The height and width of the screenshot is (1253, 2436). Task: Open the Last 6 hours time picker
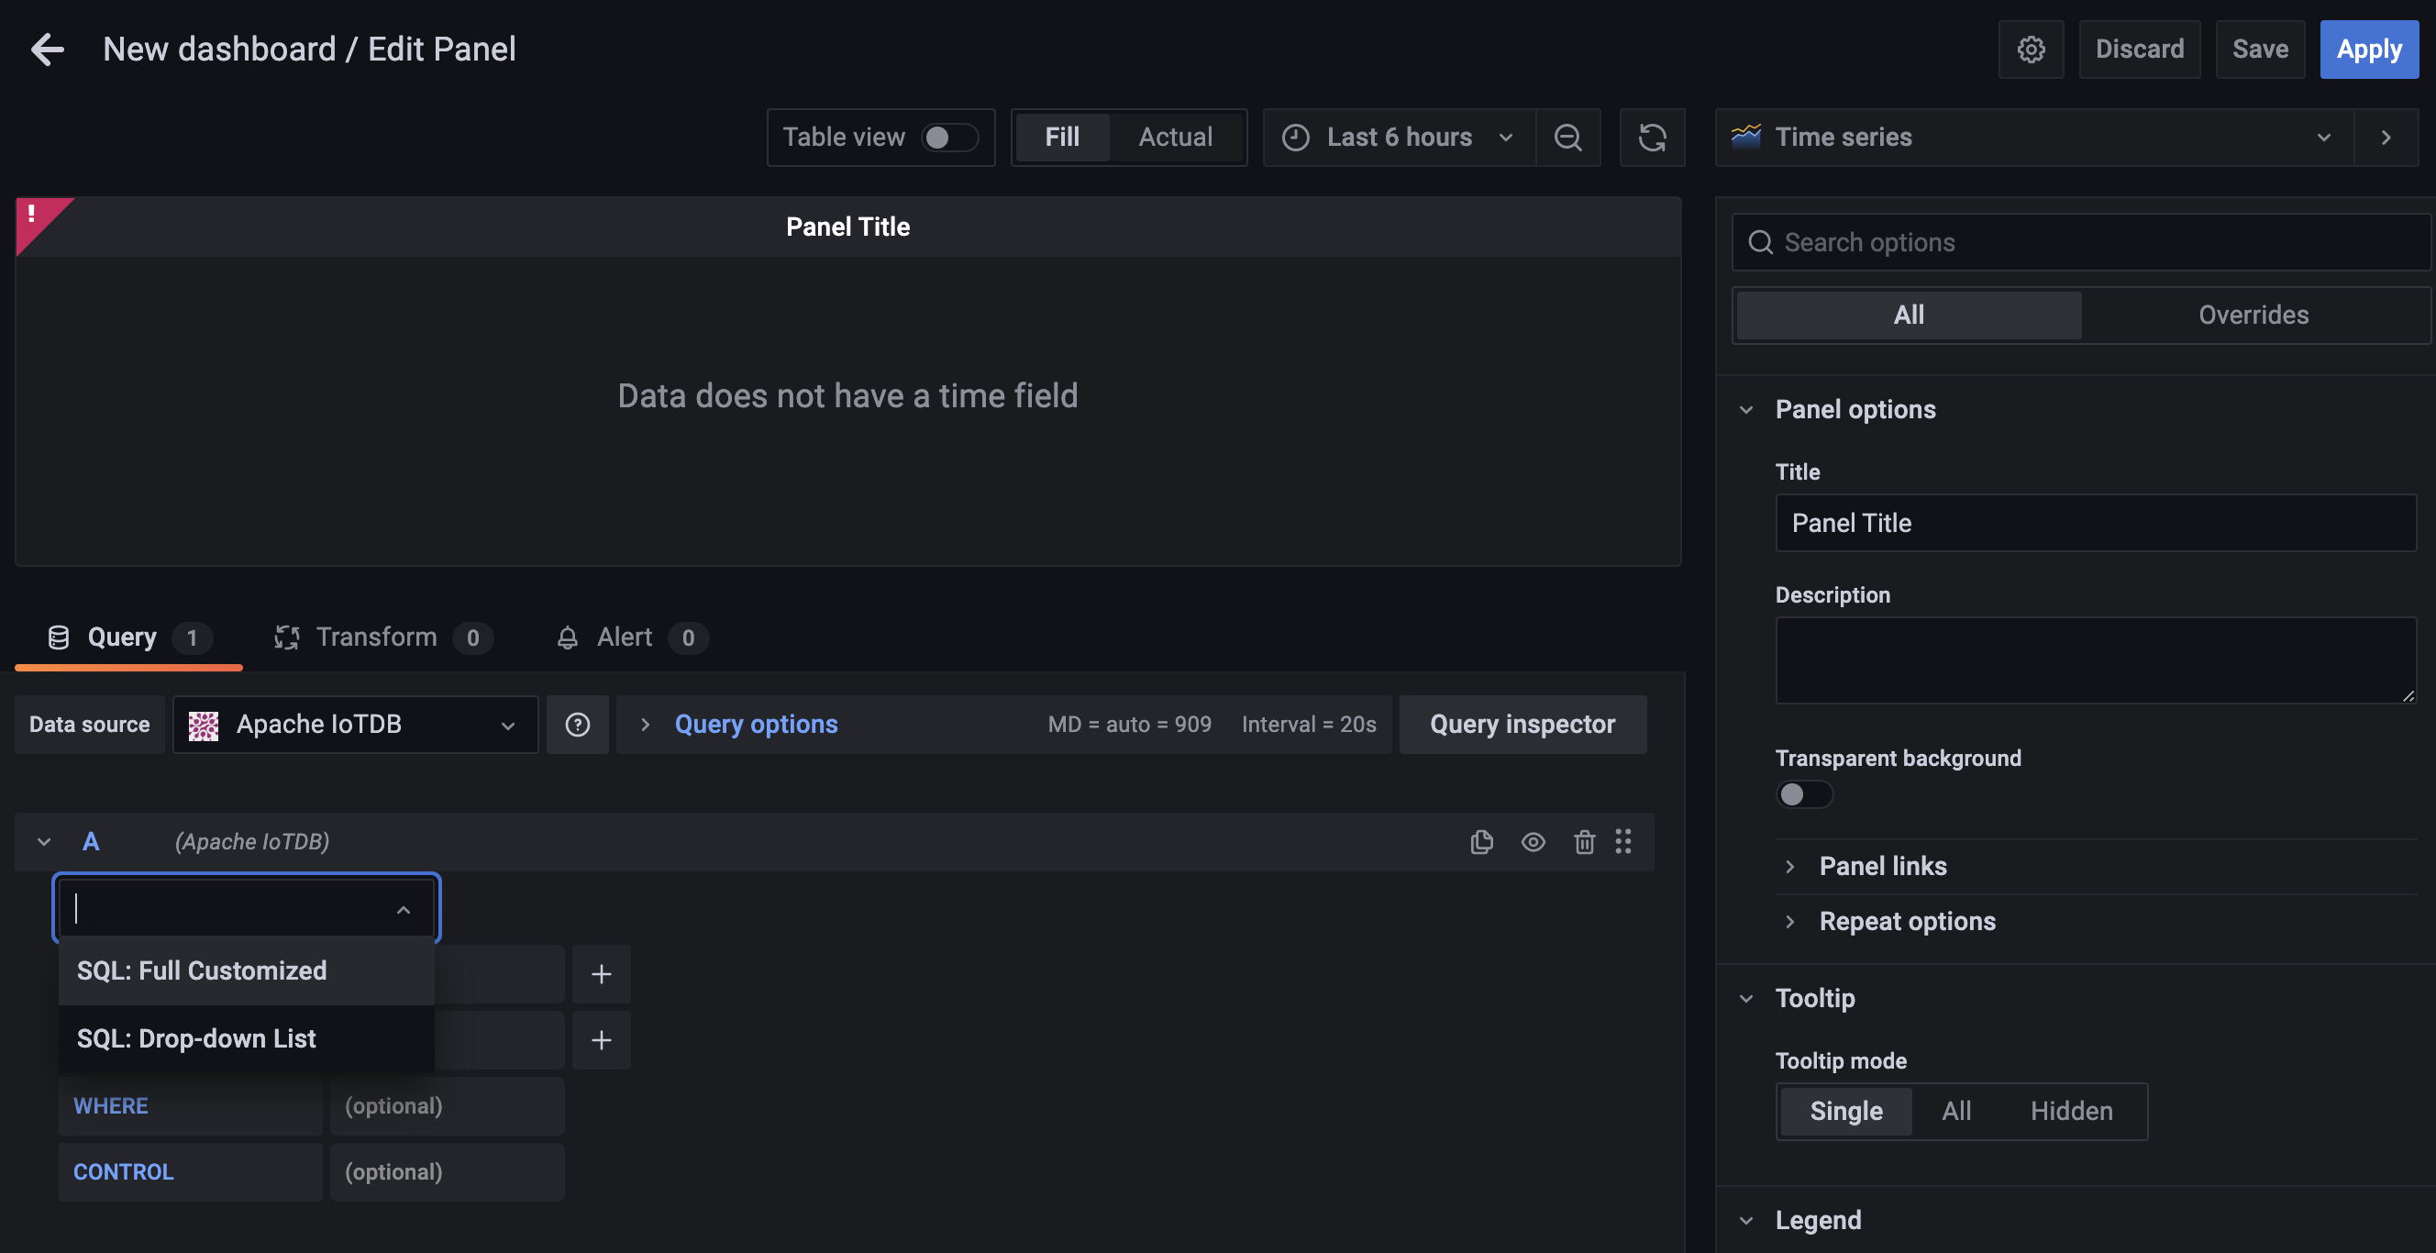click(x=1398, y=139)
